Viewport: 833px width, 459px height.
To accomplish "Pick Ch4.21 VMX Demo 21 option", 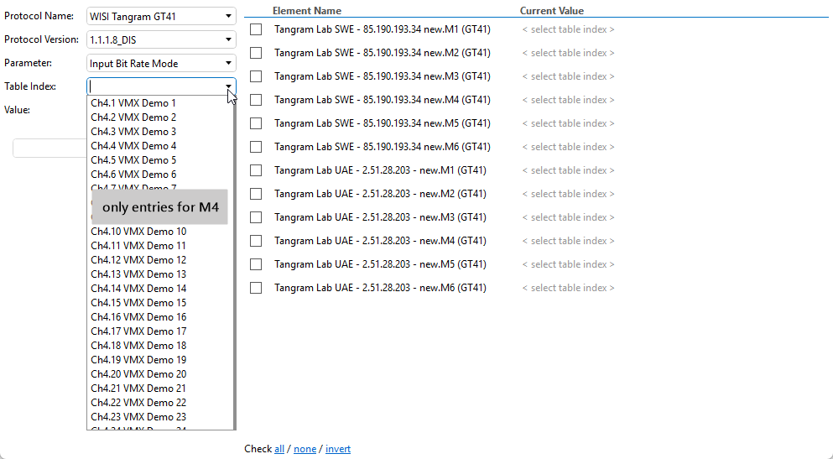I will 138,389.
